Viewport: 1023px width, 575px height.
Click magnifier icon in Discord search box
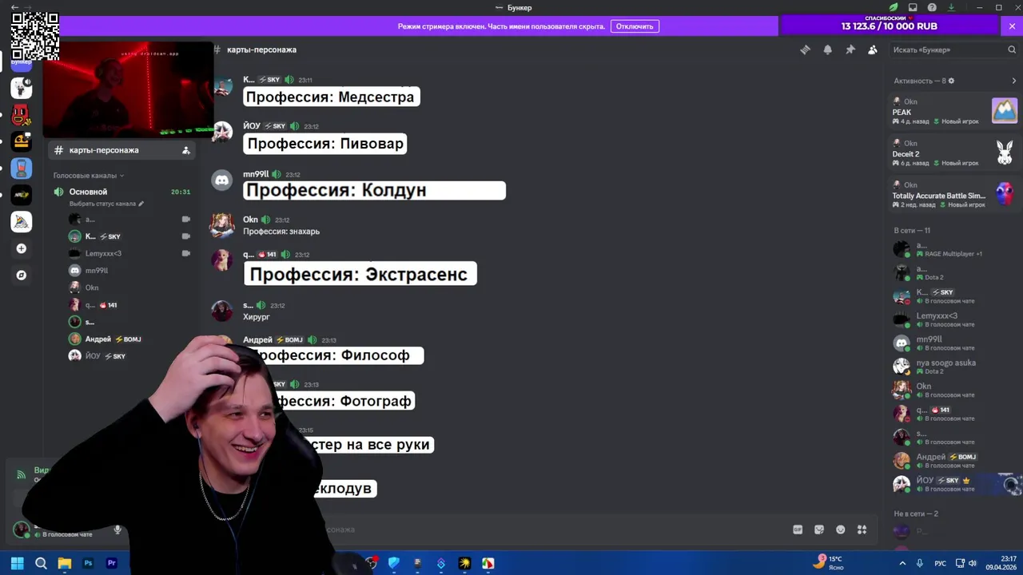1011,50
